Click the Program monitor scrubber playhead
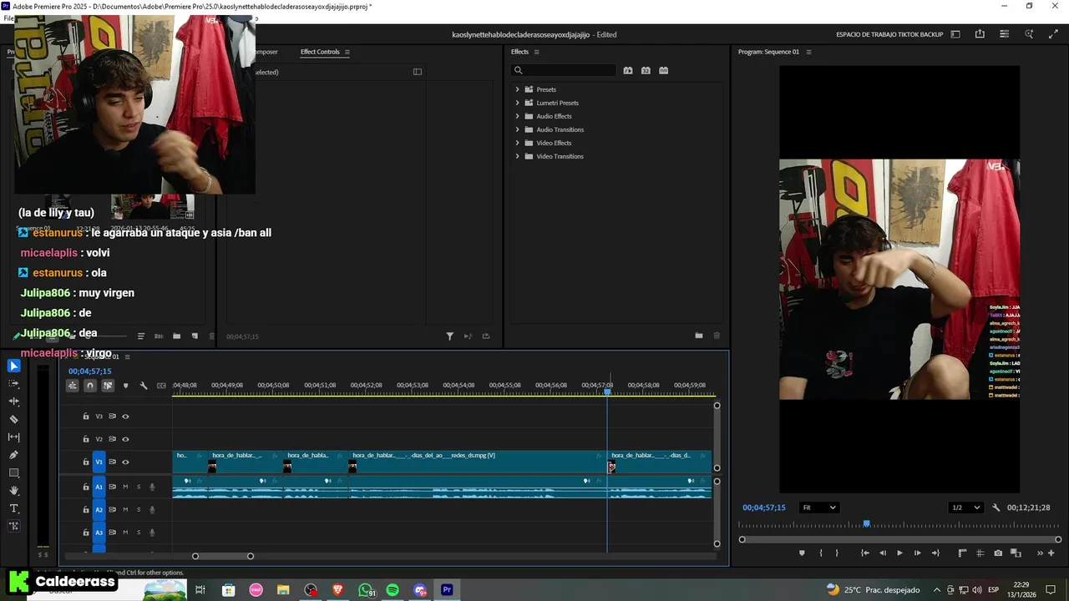The height and width of the screenshot is (601, 1069). point(866,524)
